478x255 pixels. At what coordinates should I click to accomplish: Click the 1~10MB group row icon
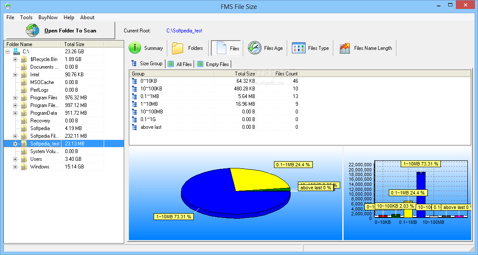click(x=134, y=104)
